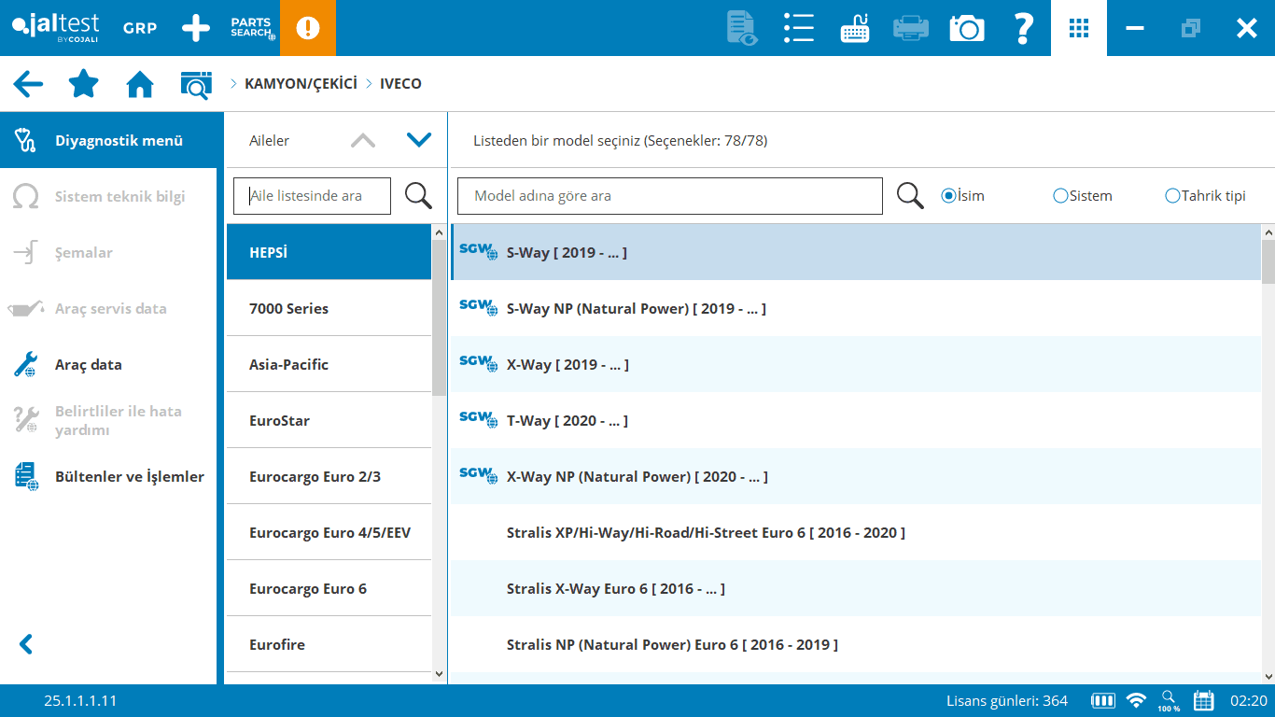1275x717 pixels.
Task: Select the Sistem radio option
Action: pyautogui.click(x=1060, y=196)
